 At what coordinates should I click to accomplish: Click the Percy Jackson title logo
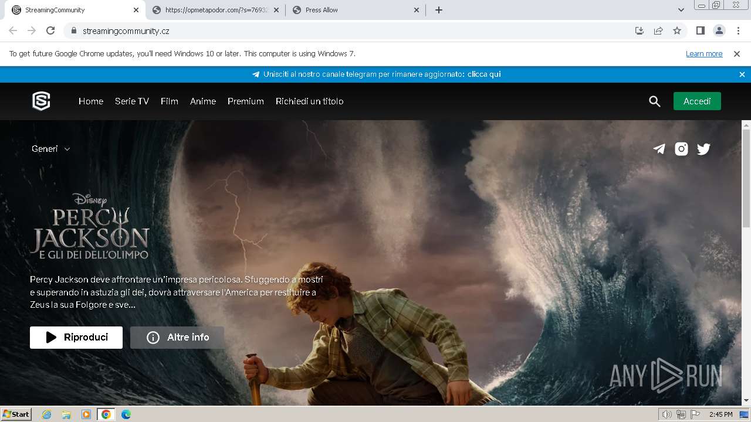(x=90, y=226)
